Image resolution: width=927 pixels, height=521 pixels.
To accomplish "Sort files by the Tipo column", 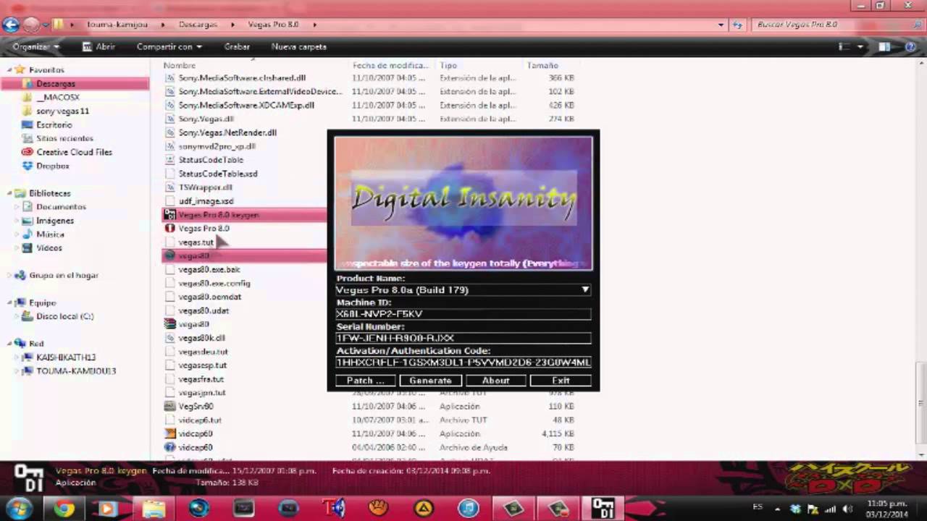I will tap(448, 65).
